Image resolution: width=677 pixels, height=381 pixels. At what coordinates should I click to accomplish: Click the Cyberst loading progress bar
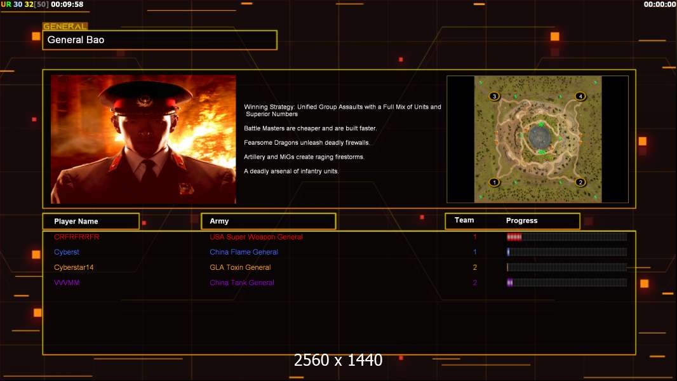coord(566,252)
